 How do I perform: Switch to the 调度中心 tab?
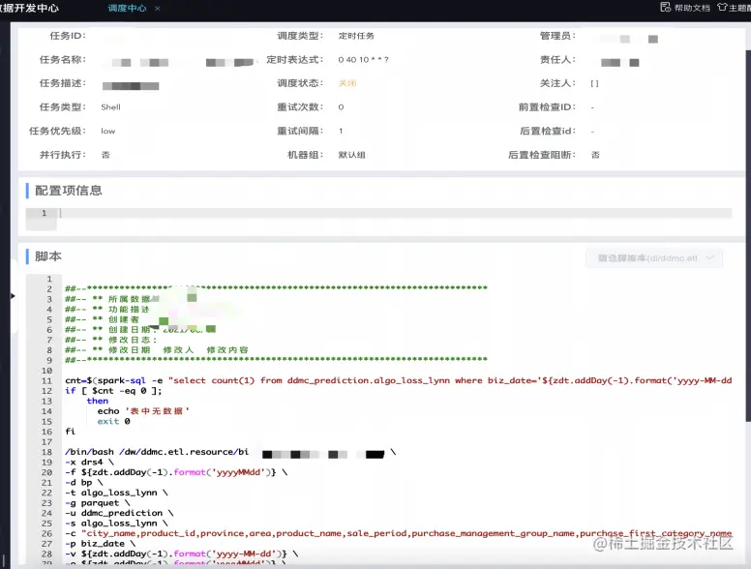(127, 8)
